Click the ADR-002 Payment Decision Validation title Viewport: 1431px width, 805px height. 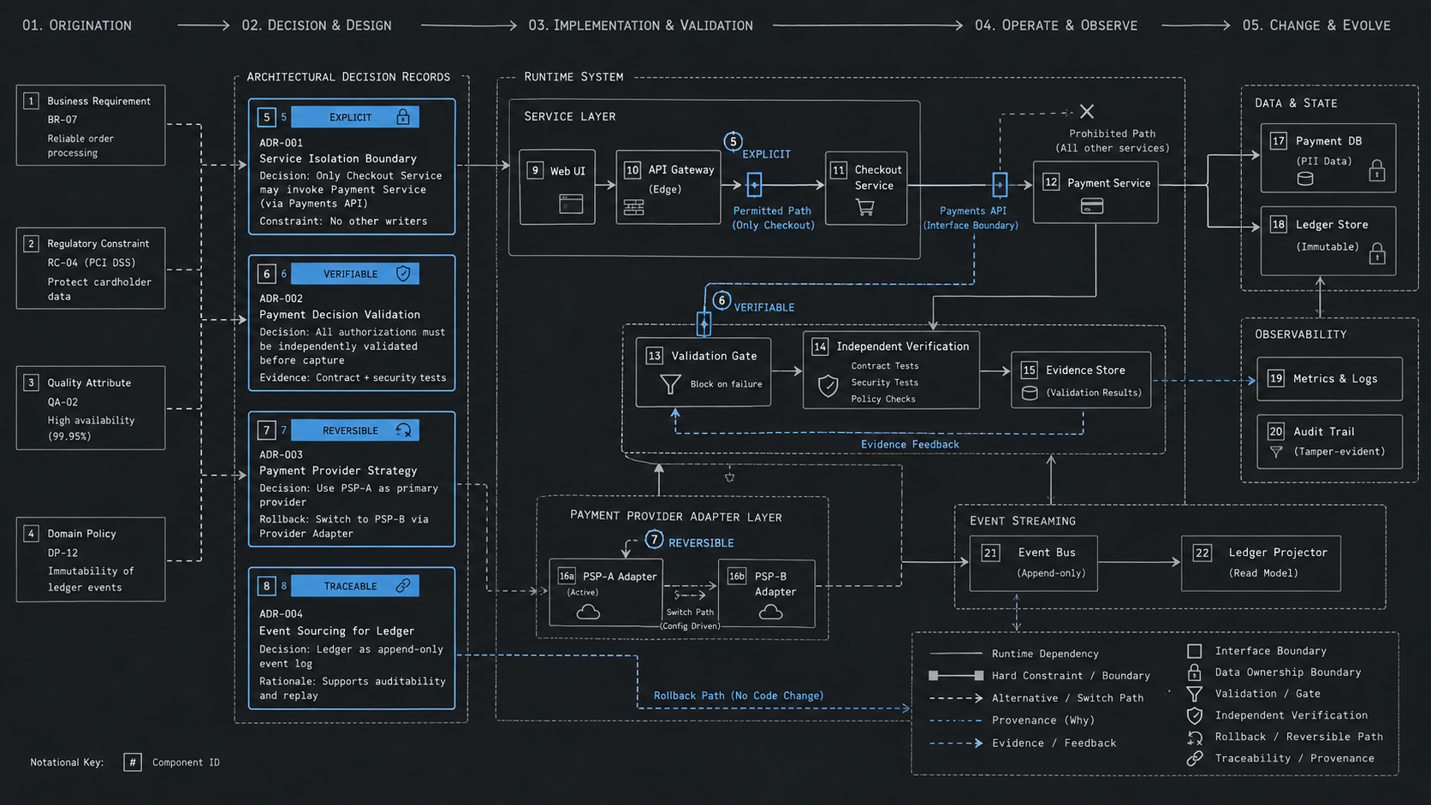[x=340, y=314]
